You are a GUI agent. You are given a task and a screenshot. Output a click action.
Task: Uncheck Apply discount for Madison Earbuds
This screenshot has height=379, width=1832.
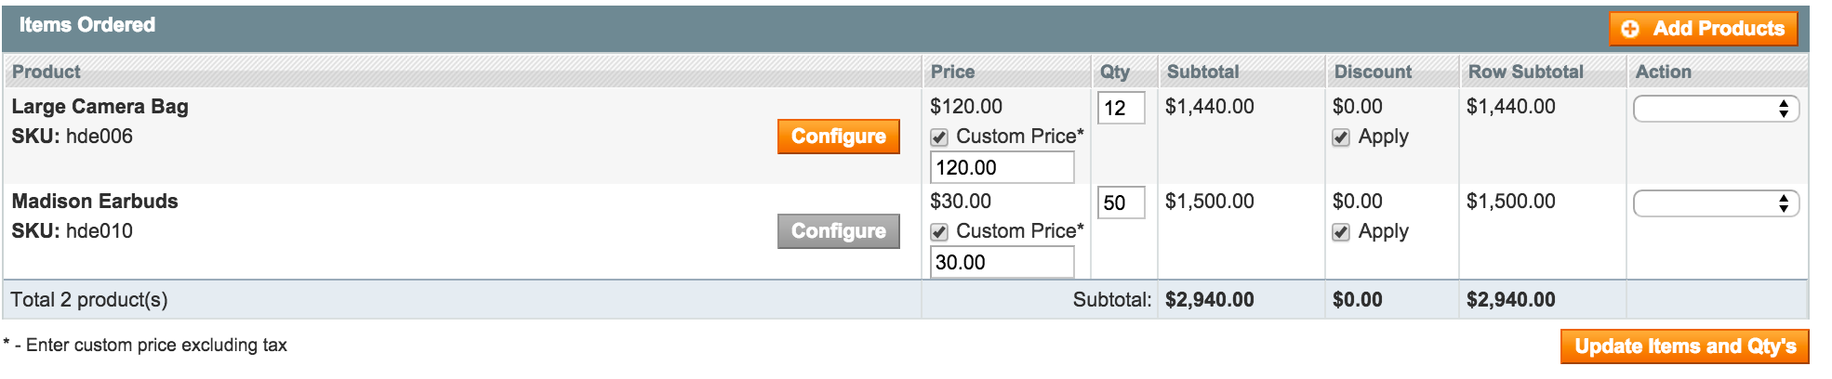pos(1341,232)
